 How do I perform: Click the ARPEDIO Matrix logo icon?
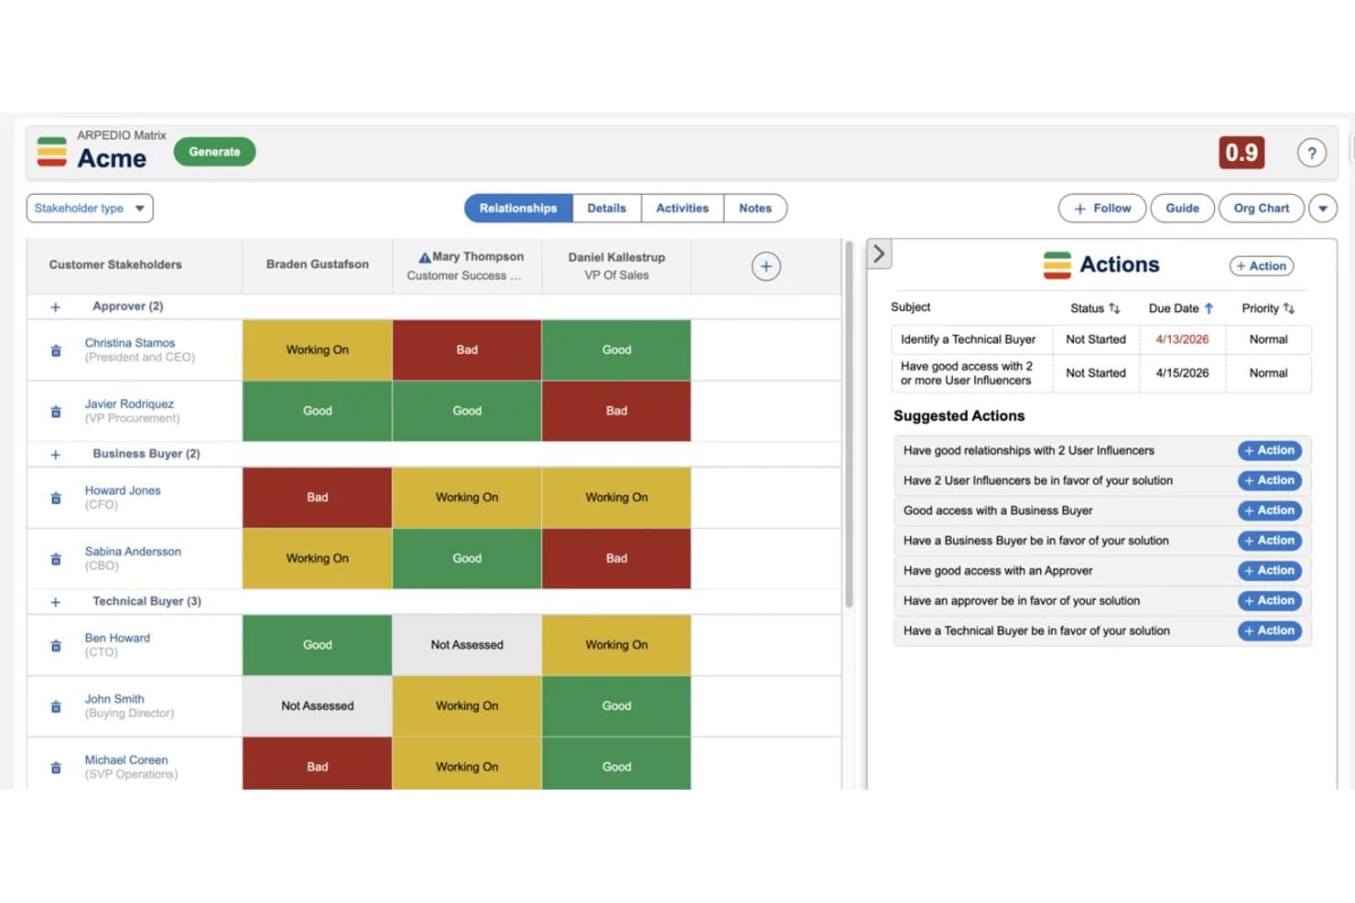click(x=52, y=152)
